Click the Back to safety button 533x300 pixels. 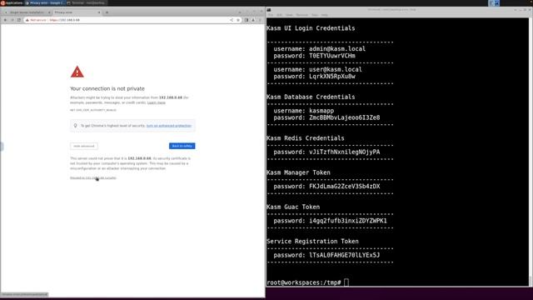tap(182, 146)
